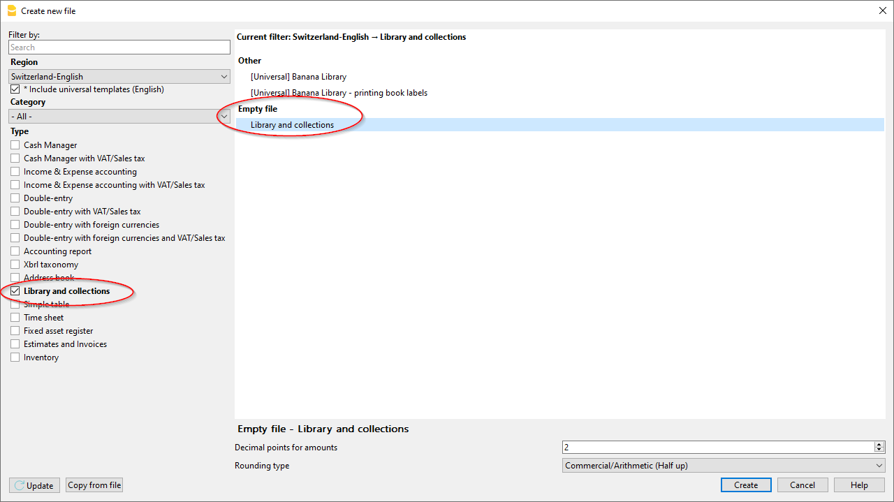The width and height of the screenshot is (894, 502).
Task: Focus the Filter by search field
Action: click(119, 47)
